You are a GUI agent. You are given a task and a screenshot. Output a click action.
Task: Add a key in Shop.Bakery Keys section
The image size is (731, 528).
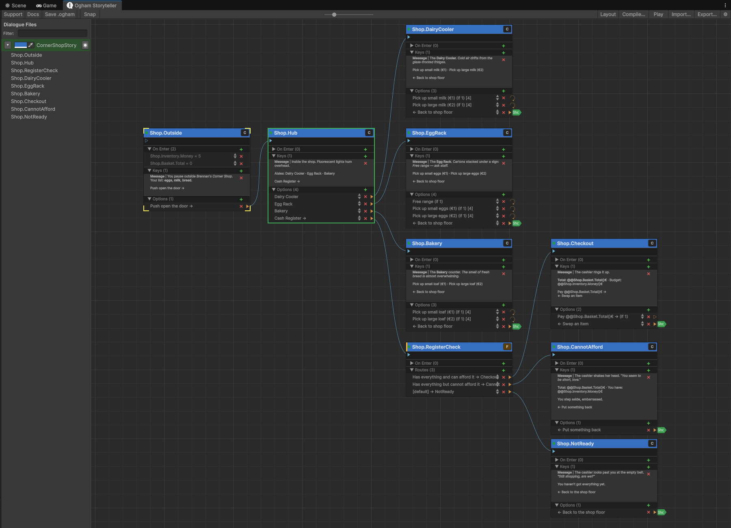pyautogui.click(x=504, y=267)
